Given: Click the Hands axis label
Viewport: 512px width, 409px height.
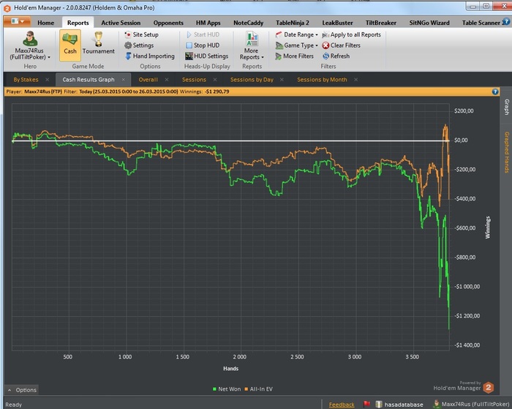Looking at the screenshot, I should tap(231, 369).
